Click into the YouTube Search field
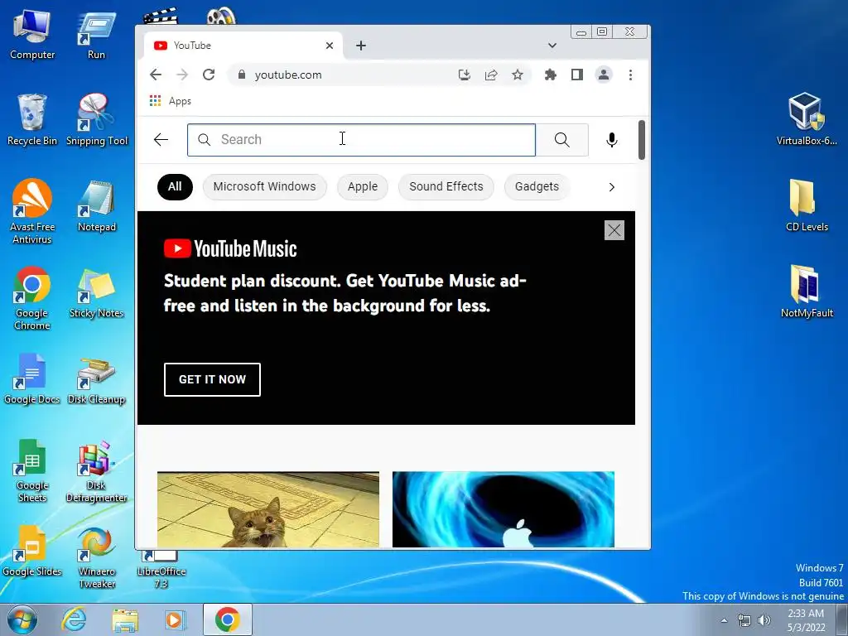The width and height of the screenshot is (848, 636). point(361,140)
